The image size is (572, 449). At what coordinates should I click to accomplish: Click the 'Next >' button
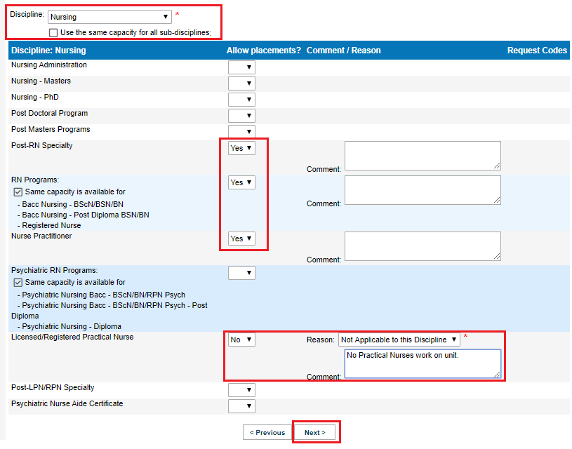(315, 433)
